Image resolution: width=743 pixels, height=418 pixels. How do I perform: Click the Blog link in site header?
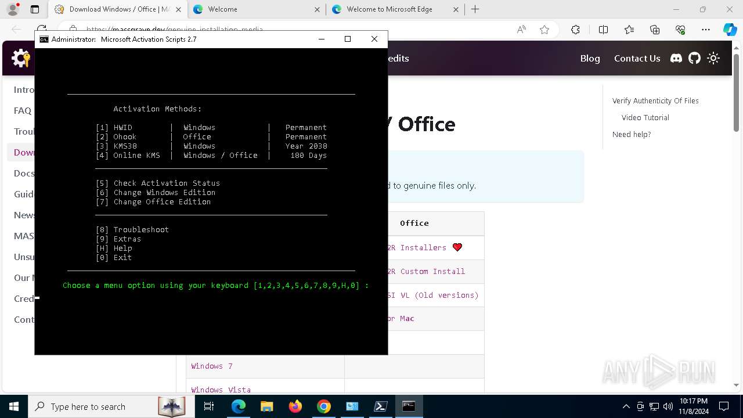tap(590, 58)
